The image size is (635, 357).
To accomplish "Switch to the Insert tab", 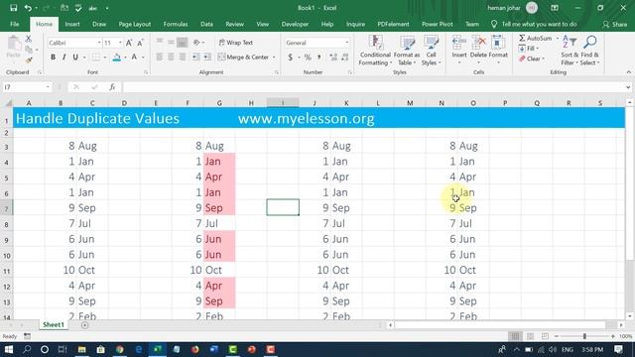I will [x=72, y=24].
